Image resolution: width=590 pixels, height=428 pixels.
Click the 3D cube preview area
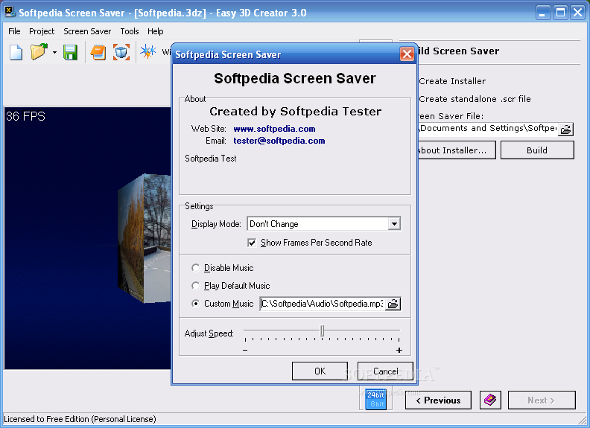[87, 238]
